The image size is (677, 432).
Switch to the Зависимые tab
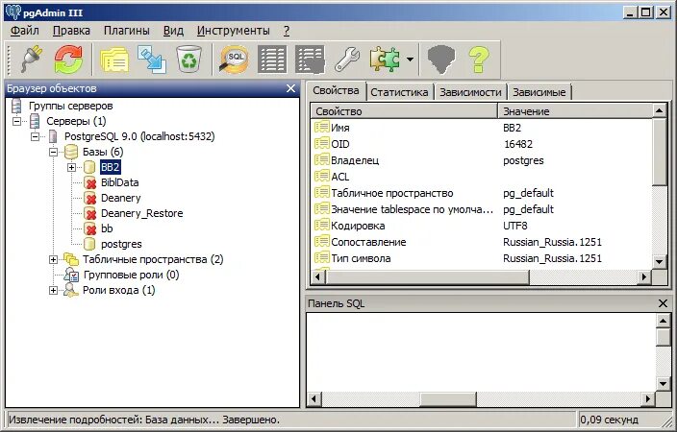coord(539,92)
